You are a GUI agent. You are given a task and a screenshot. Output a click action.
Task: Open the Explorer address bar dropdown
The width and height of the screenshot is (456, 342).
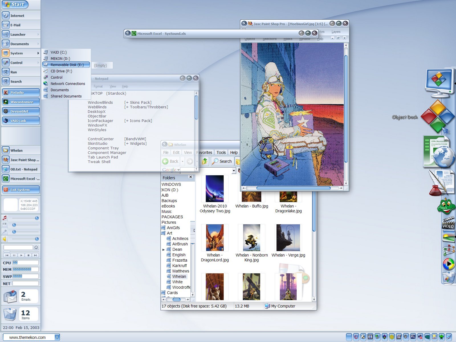click(234, 170)
